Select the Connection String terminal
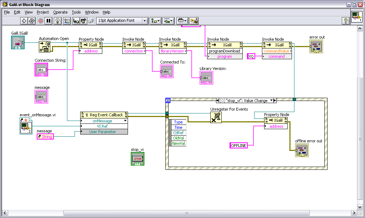The image size is (365, 218). tap(41, 70)
